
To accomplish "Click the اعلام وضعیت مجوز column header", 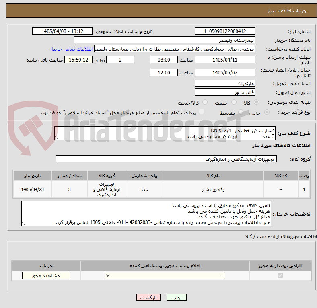I will 165,266.
